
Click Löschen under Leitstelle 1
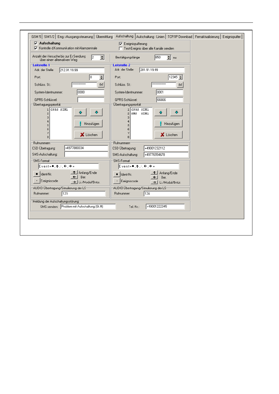pos(88,135)
